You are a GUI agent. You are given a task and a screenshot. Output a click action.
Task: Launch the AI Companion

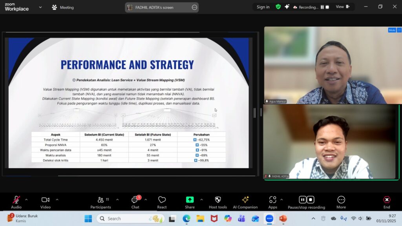tap(245, 200)
